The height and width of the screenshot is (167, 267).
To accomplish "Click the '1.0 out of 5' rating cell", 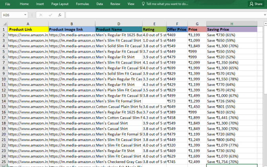I will [x=154, y=40].
